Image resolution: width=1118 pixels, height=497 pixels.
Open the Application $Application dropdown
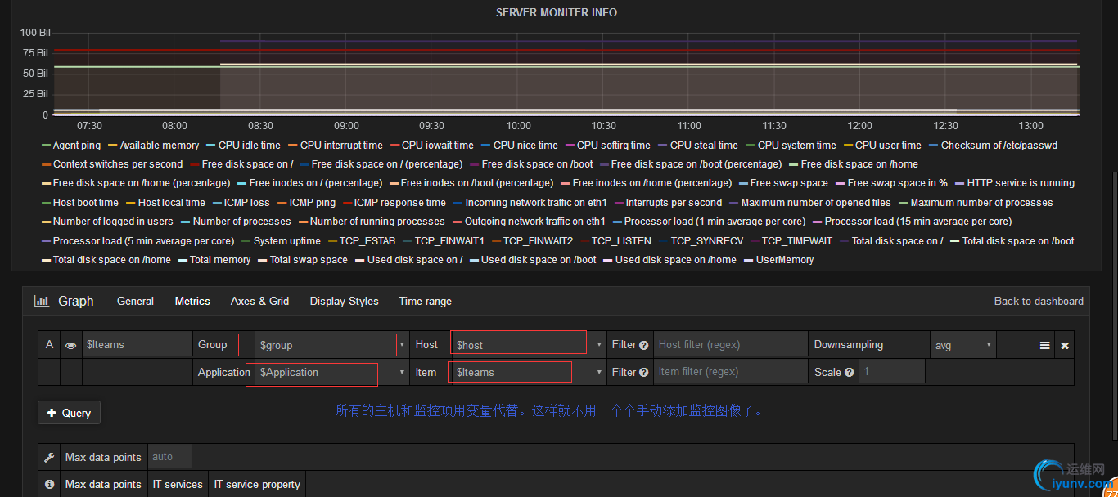[331, 372]
